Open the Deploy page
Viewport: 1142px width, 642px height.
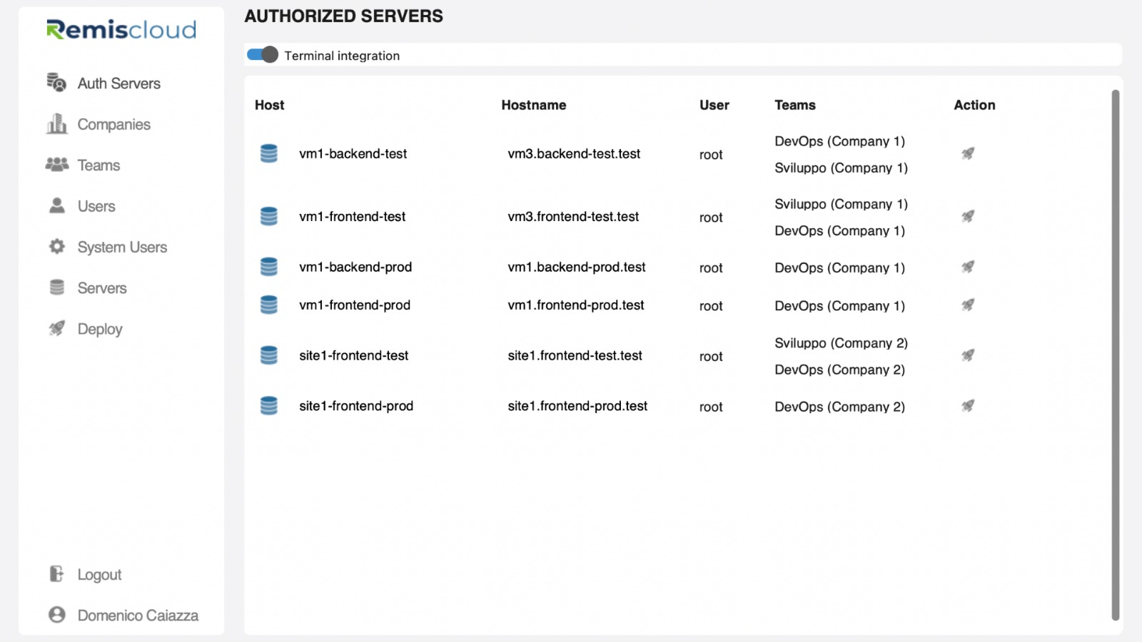[100, 329]
